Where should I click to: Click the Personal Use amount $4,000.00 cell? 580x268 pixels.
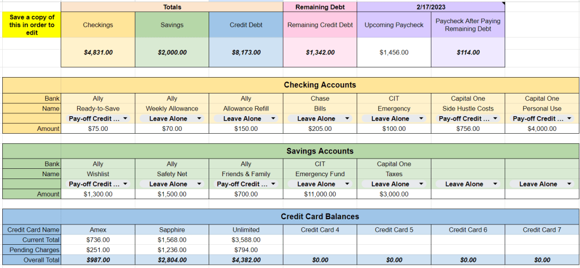542,129
